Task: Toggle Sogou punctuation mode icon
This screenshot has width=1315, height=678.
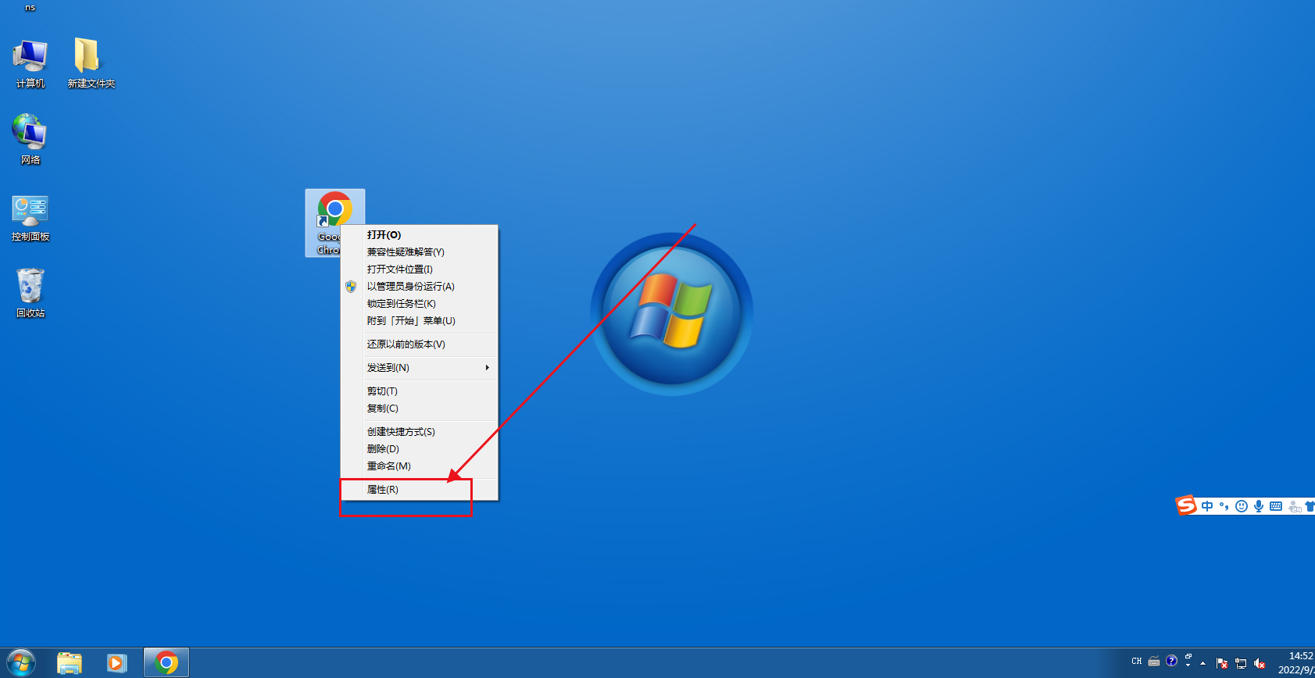Action: click(x=1224, y=506)
